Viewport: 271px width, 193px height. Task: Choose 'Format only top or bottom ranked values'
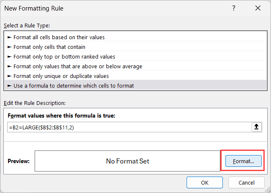pos(64,56)
